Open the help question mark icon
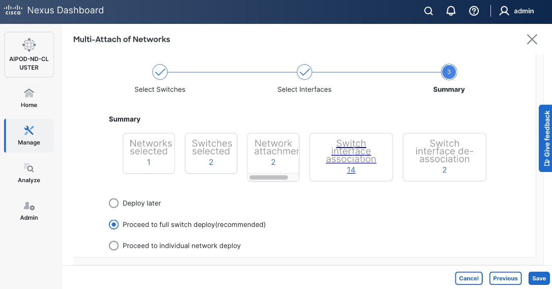This screenshot has width=552, height=289. (x=474, y=11)
